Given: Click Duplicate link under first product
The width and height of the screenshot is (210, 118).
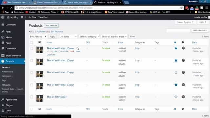Looking at the screenshot, I should point(51,55).
